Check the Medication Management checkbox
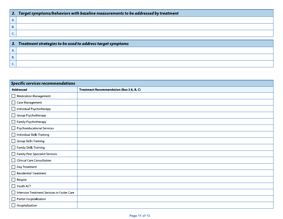Screen dimensions: 283x219 point(13,96)
